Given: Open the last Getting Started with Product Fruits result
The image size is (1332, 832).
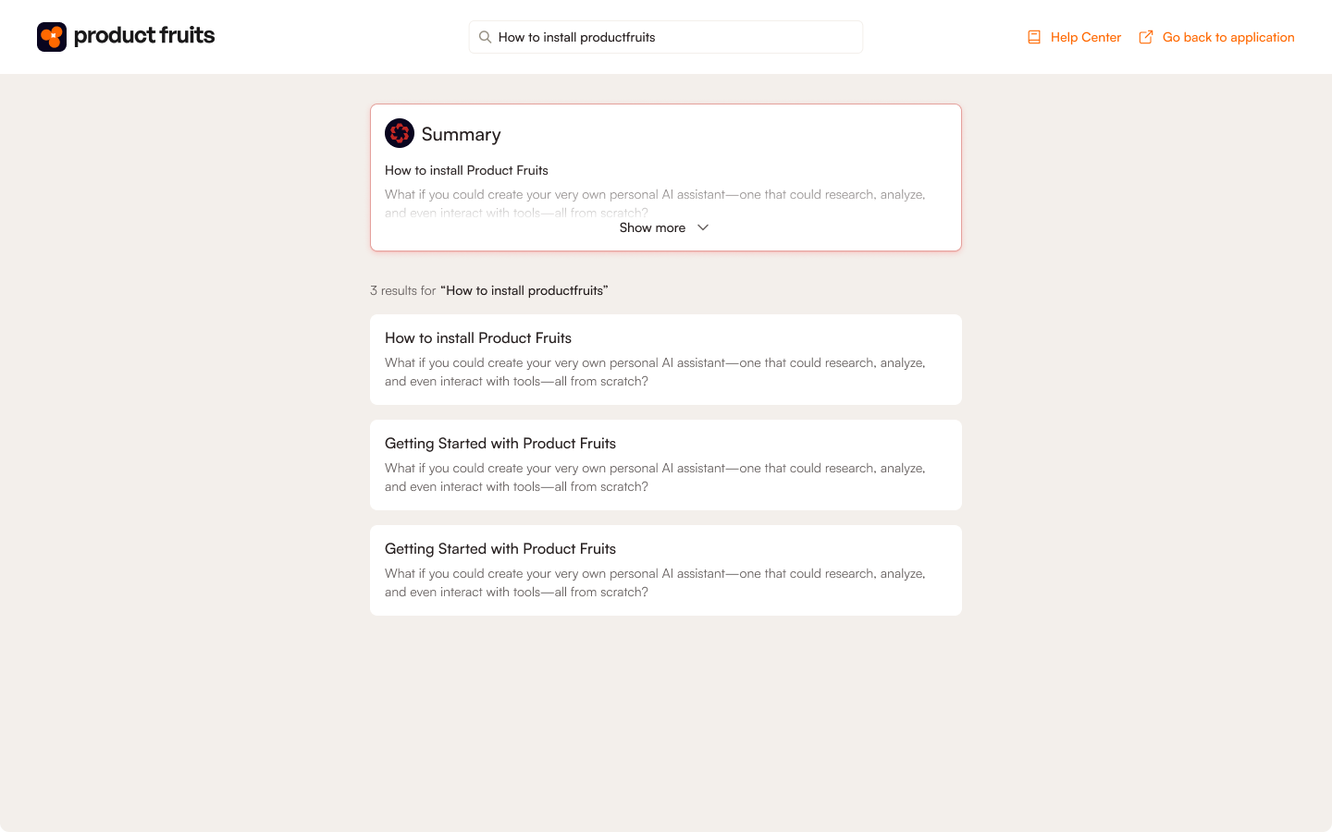Looking at the screenshot, I should pyautogui.click(x=500, y=549).
